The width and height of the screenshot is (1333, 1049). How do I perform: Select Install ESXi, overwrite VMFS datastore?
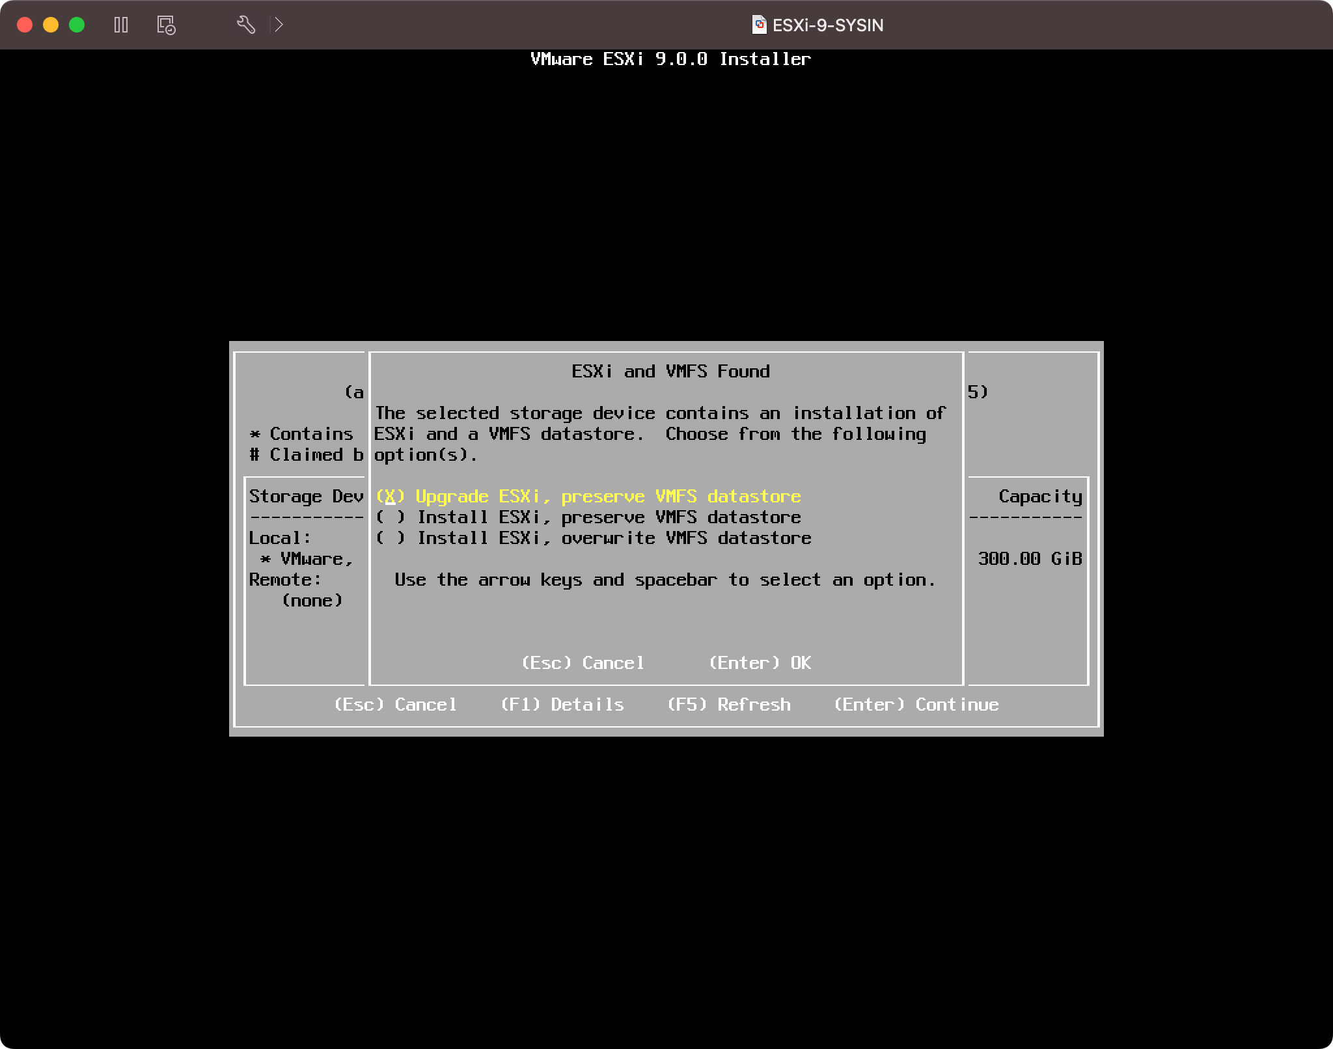(x=594, y=538)
